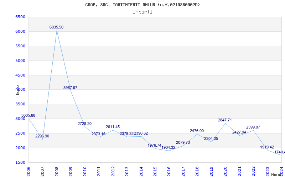
Task: Select the 4500 y-axis label
Action: (x=20, y=75)
